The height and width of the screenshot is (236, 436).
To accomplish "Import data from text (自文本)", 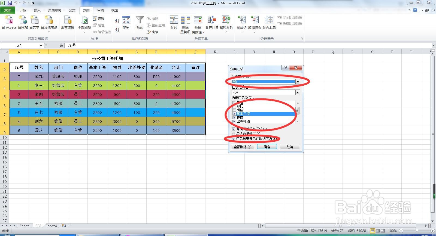I will pos(34,22).
